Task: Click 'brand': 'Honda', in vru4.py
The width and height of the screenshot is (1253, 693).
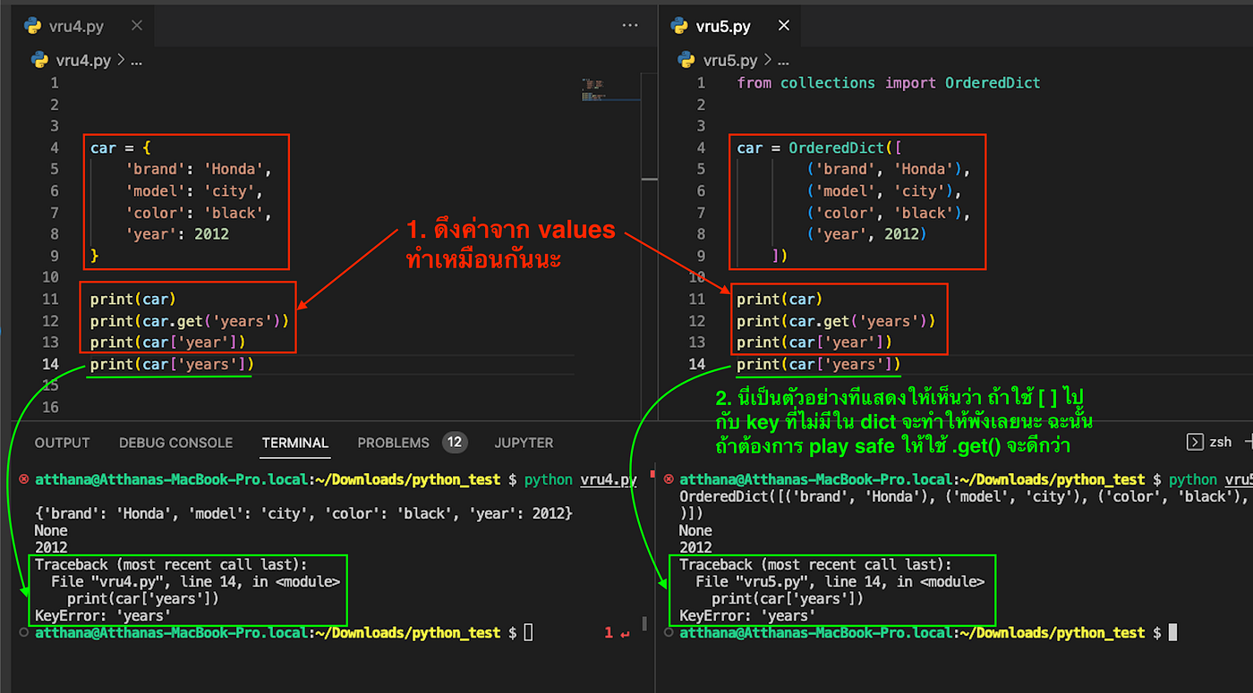Action: tap(199, 169)
